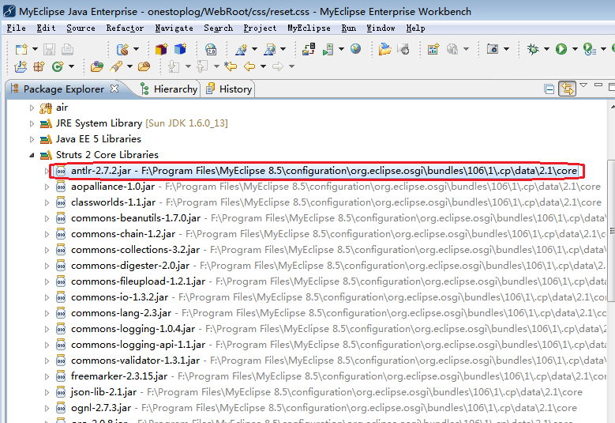Open the dropdown next to the Run icon
The width and height of the screenshot is (615, 423).
575,49
